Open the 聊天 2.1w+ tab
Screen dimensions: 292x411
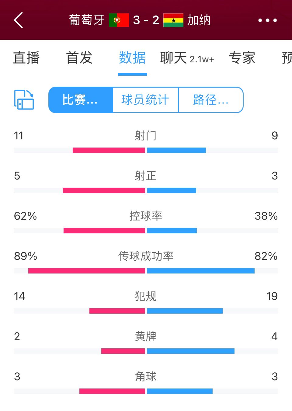pyautogui.click(x=187, y=58)
